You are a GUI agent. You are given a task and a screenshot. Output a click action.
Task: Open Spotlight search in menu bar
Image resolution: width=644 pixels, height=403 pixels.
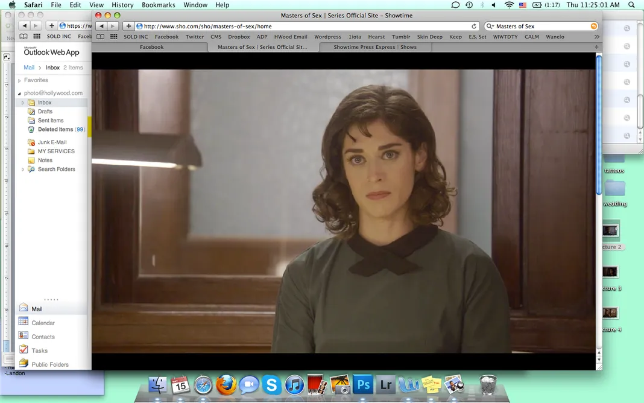coord(631,5)
